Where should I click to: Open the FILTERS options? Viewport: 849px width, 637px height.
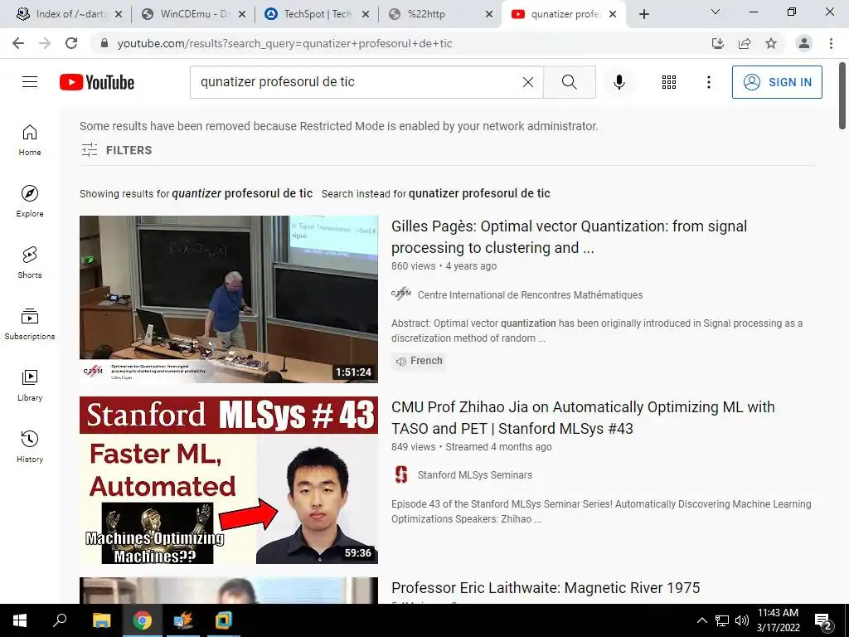116,150
